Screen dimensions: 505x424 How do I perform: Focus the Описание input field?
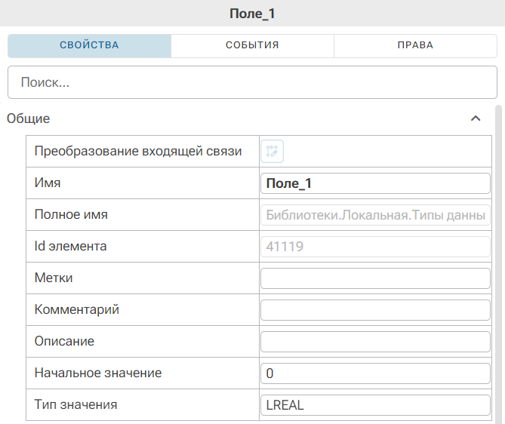click(x=375, y=342)
